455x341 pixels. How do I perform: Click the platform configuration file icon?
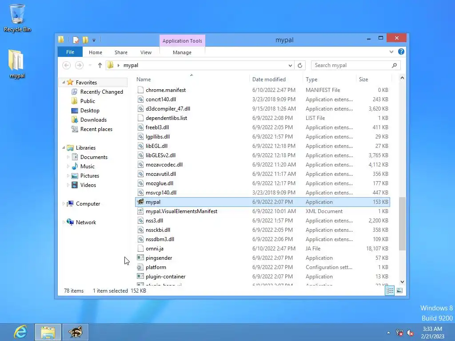(x=140, y=267)
